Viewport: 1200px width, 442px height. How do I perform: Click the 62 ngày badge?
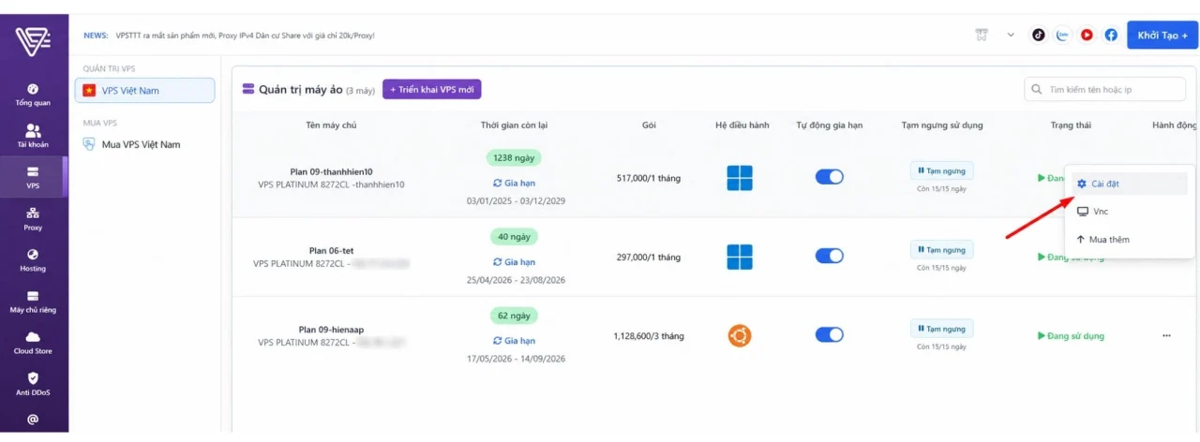click(x=514, y=317)
